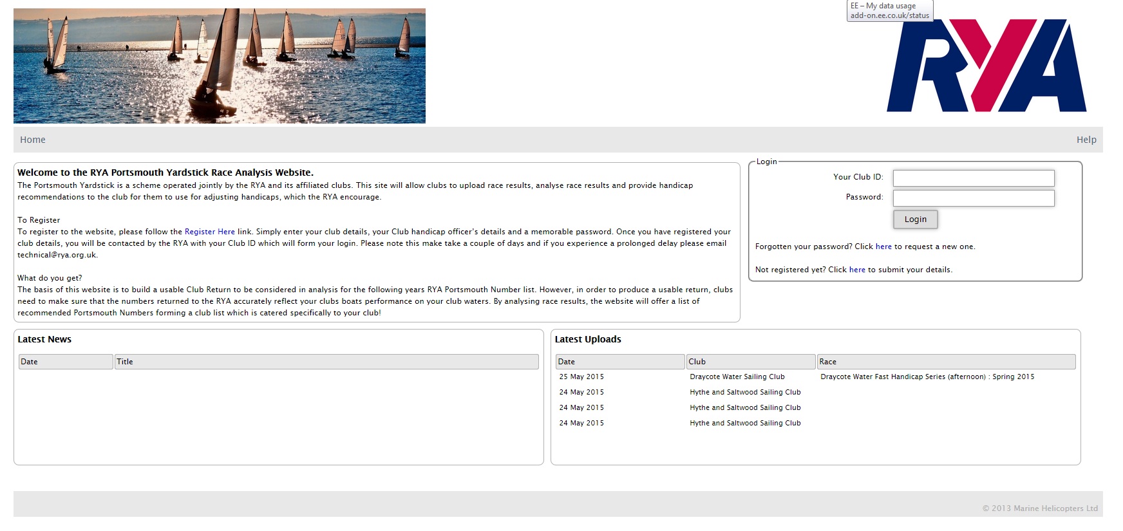The height and width of the screenshot is (531, 1123).
Task: Click the technical@rya.org.uk email text
Action: point(57,255)
